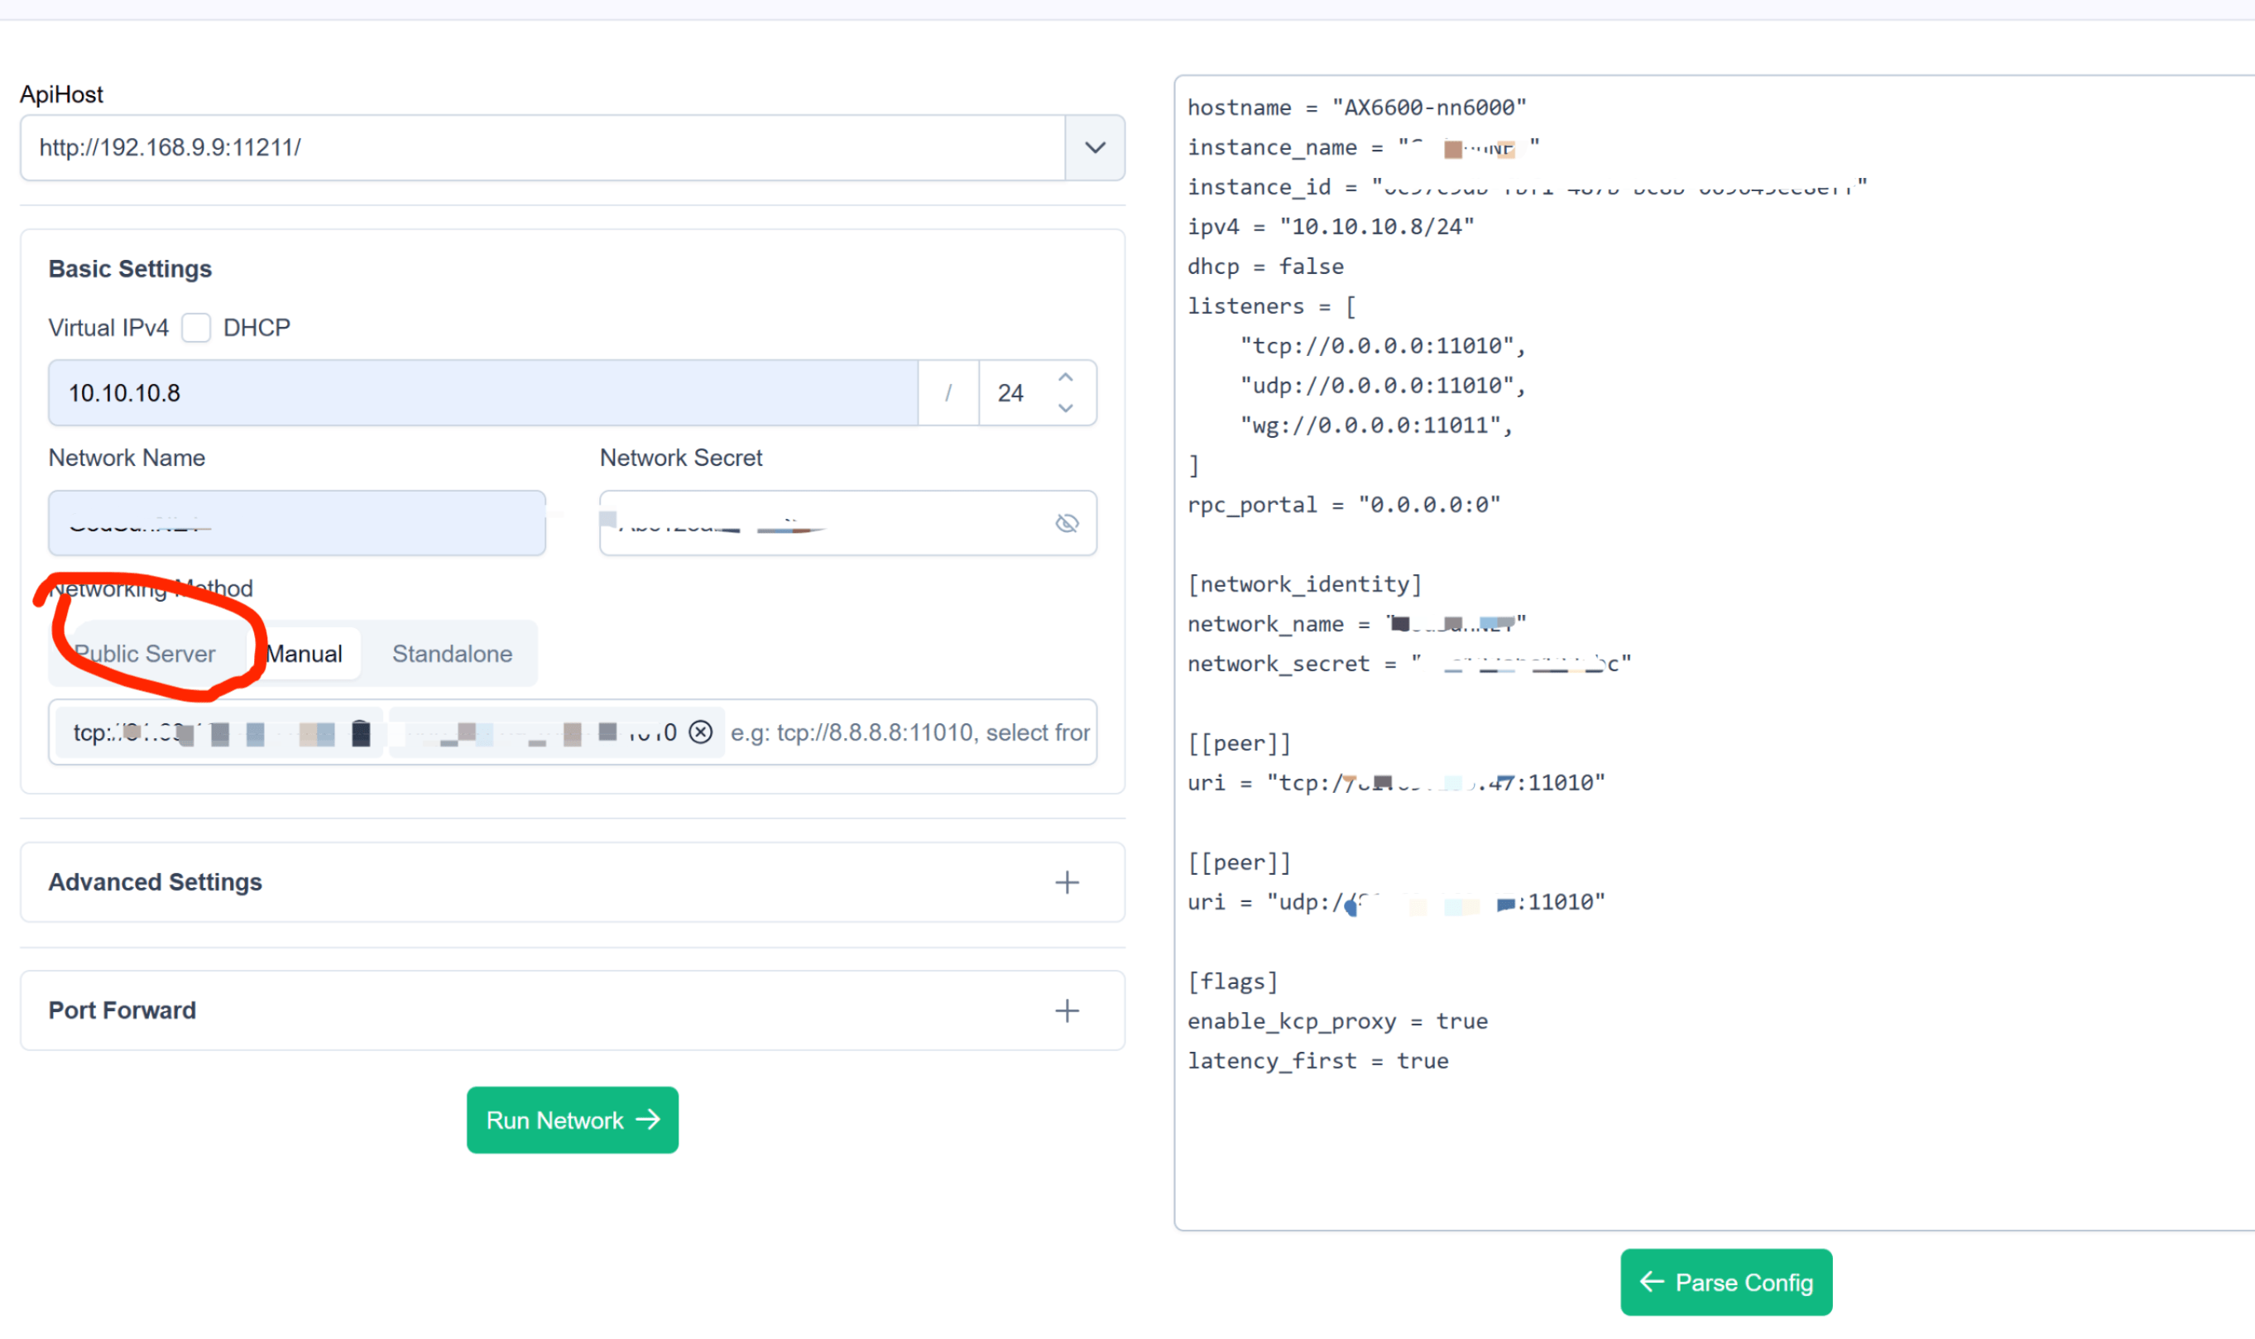Enable the DHCP checkbox
Viewport: 2255px width, 1339px height.
coord(196,328)
